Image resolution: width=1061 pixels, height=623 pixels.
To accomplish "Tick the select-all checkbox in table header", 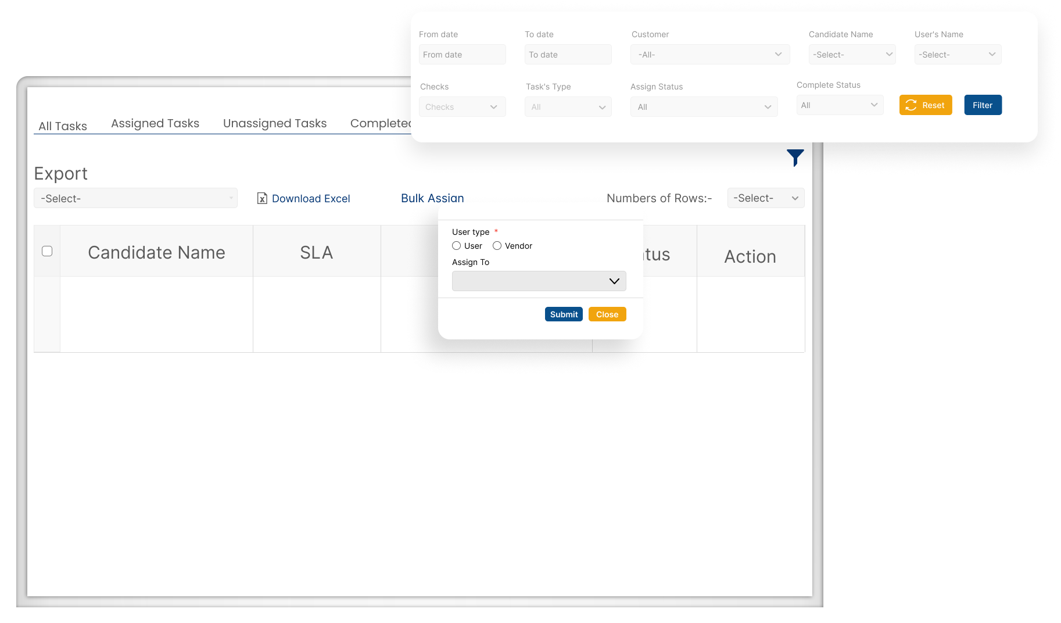I will tap(47, 251).
